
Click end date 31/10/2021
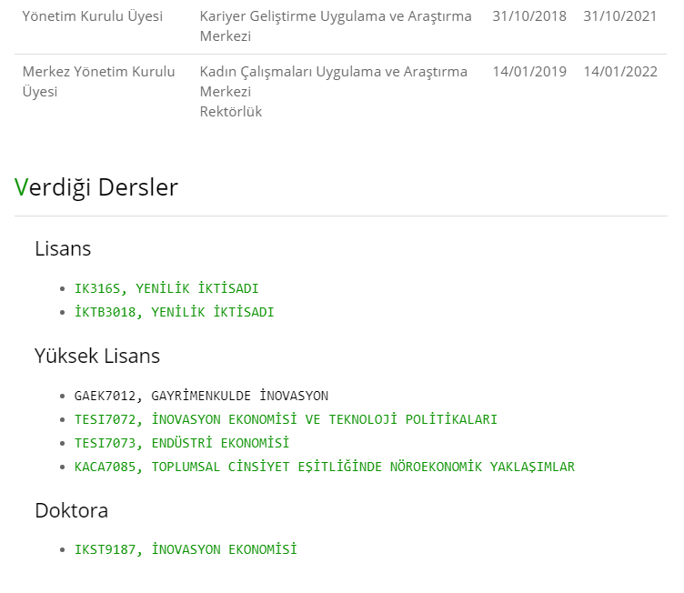click(x=620, y=16)
